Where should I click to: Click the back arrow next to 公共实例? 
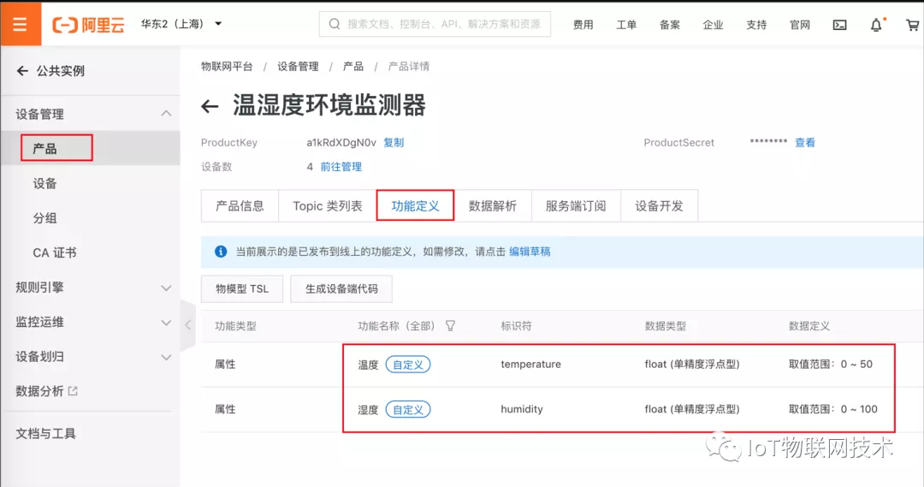tap(22, 71)
